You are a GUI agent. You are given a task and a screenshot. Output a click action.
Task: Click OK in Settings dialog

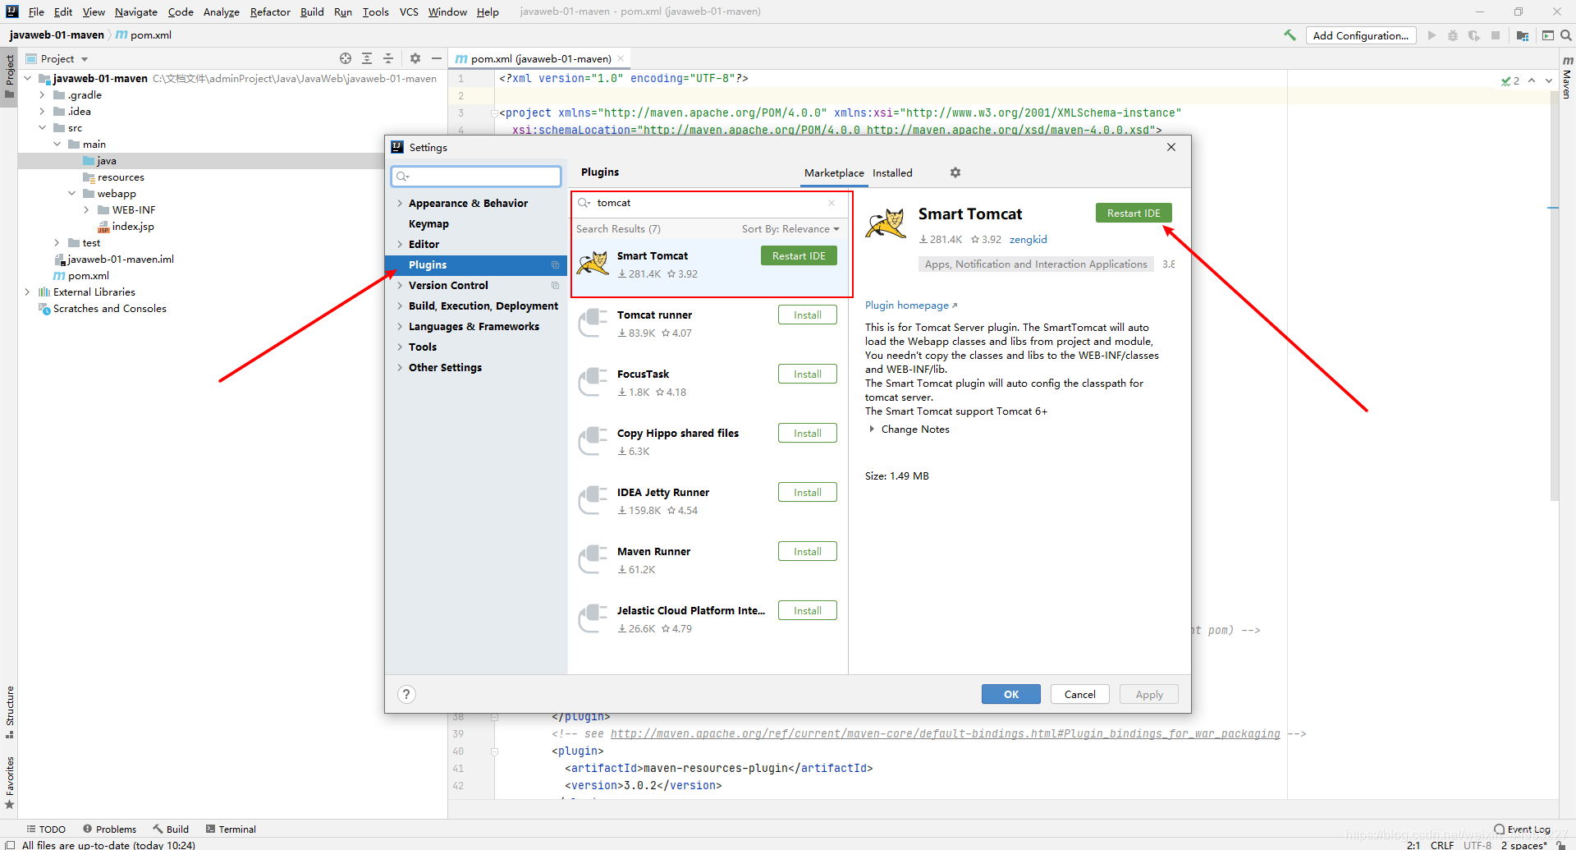[x=1011, y=694]
